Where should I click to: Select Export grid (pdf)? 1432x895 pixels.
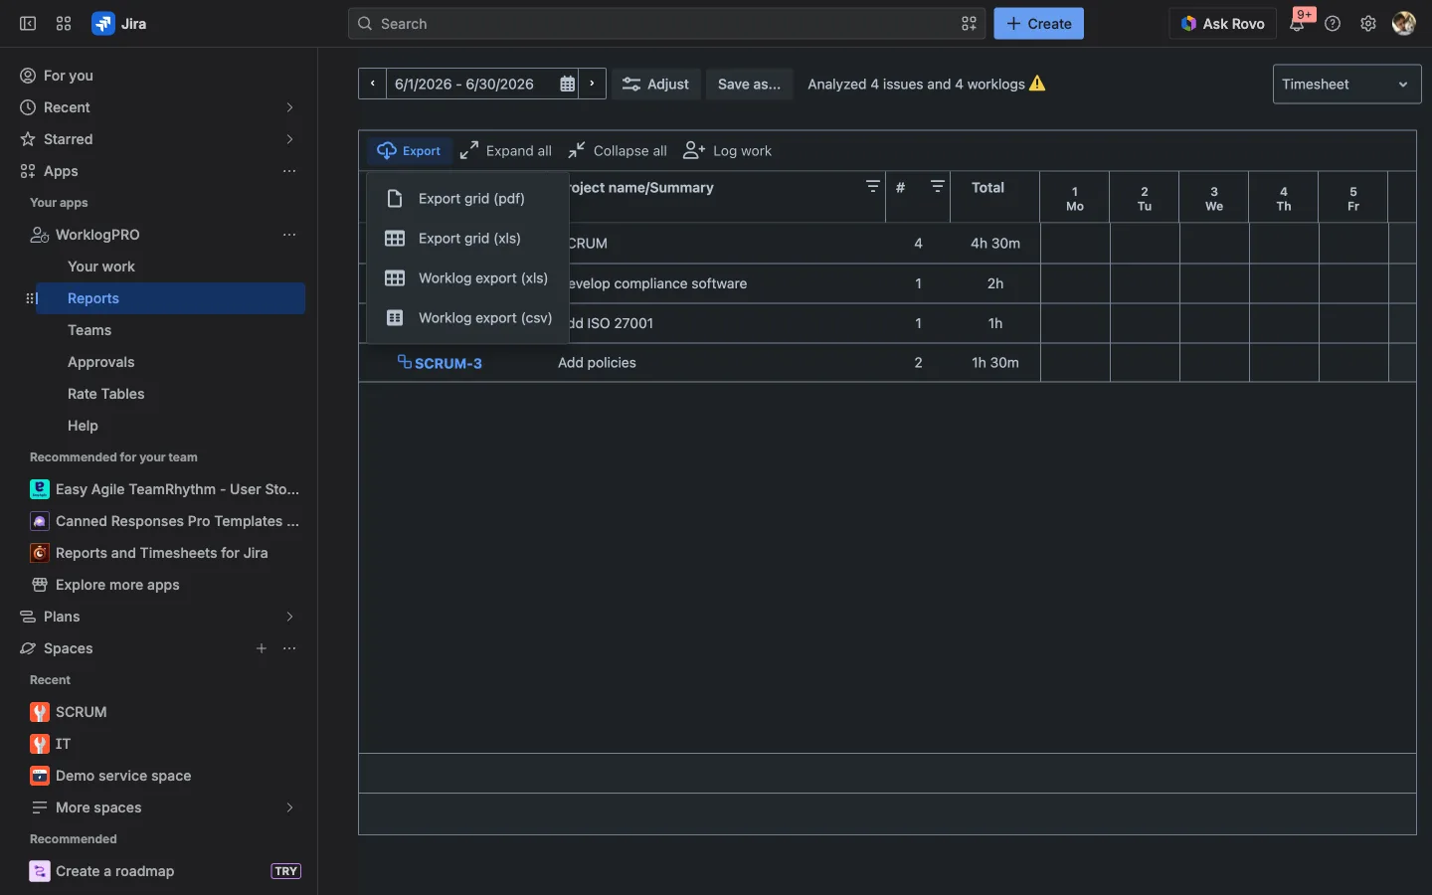[x=467, y=199]
